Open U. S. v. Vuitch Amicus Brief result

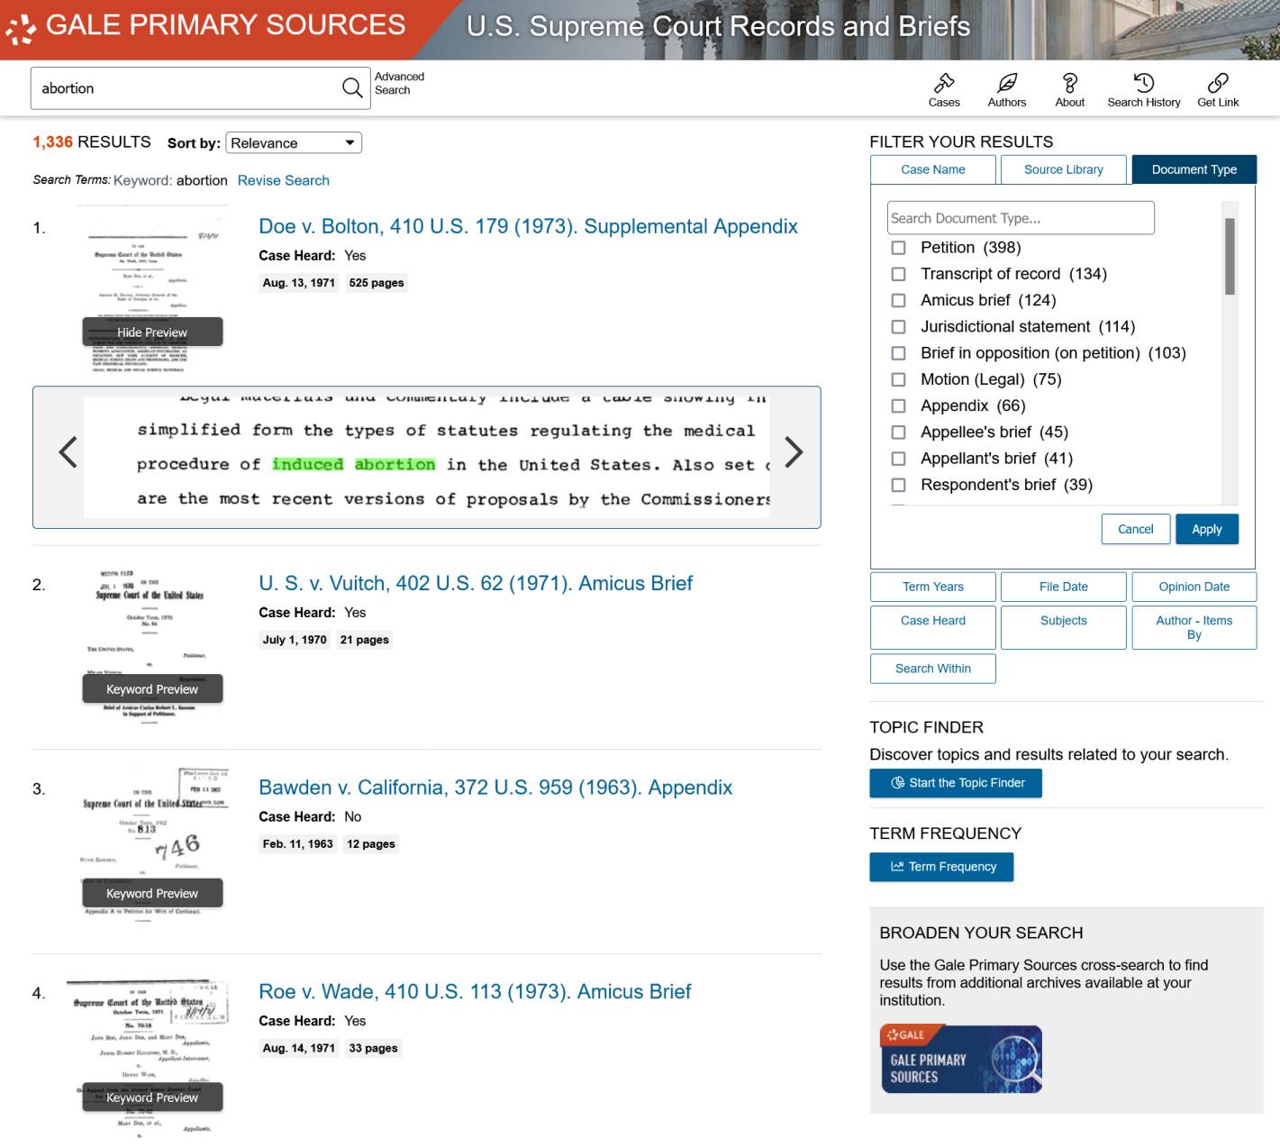tap(476, 583)
